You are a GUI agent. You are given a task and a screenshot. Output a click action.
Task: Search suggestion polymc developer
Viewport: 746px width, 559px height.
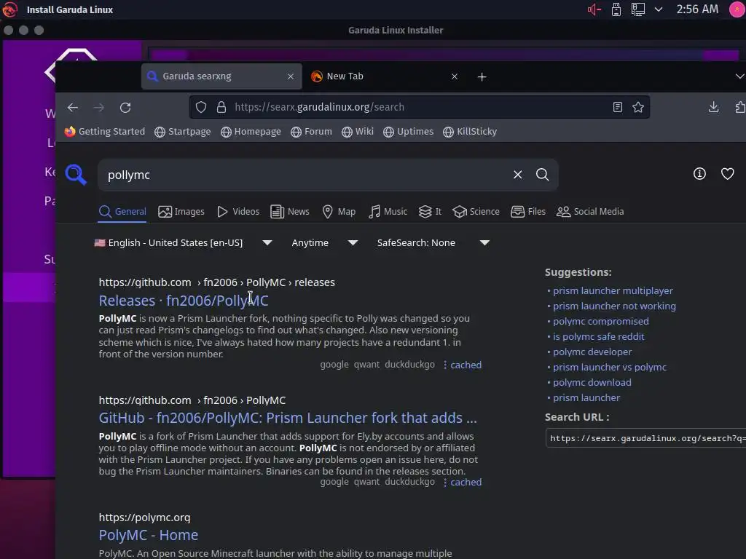pos(592,352)
